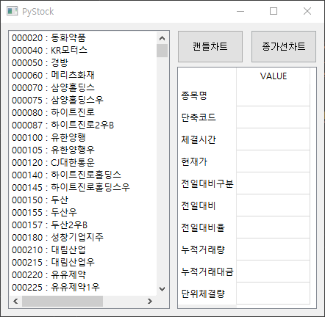Click the 전일대비율 row header

pos(207,227)
